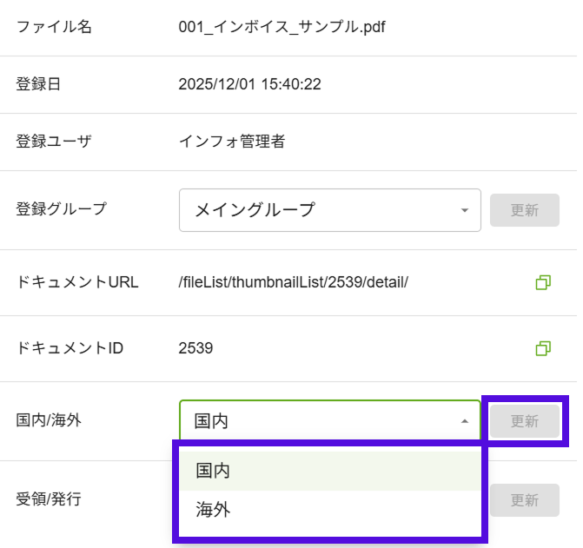Click the URL path /fileList/thumbnailList/2539/detail/
Viewport: 583px width, 548px height.
pos(293,282)
